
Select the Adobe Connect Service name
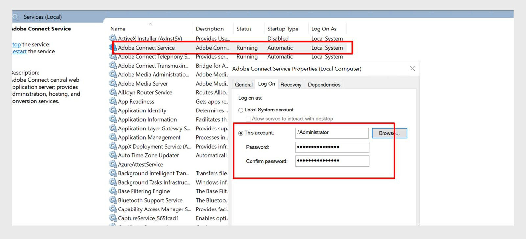(146, 48)
